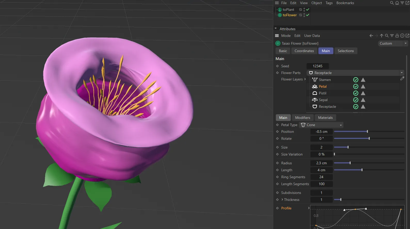Open the Attributes hamburger menu
The image size is (410, 229).
277,36
